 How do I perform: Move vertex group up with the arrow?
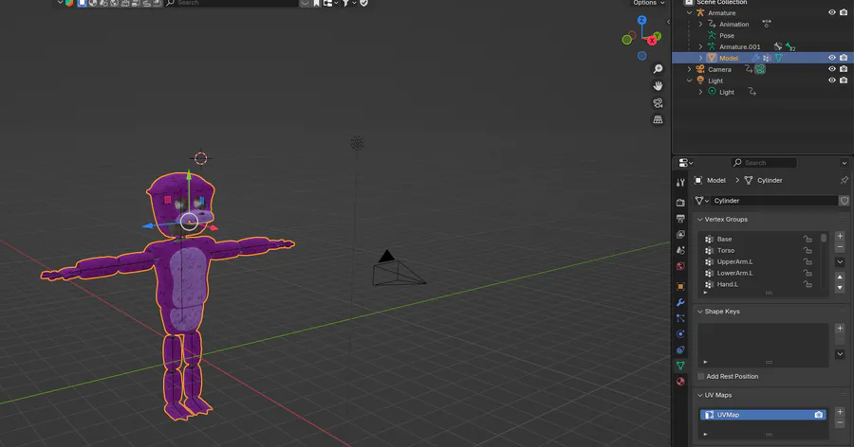pos(840,277)
